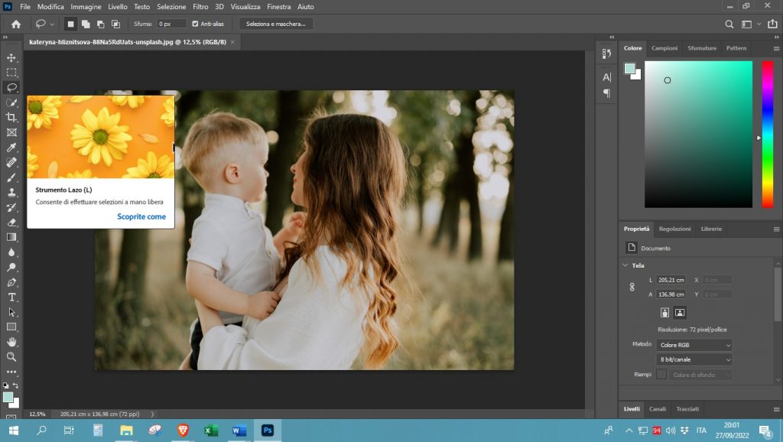
Task: Click the Home icon in options bar
Action: pos(15,24)
